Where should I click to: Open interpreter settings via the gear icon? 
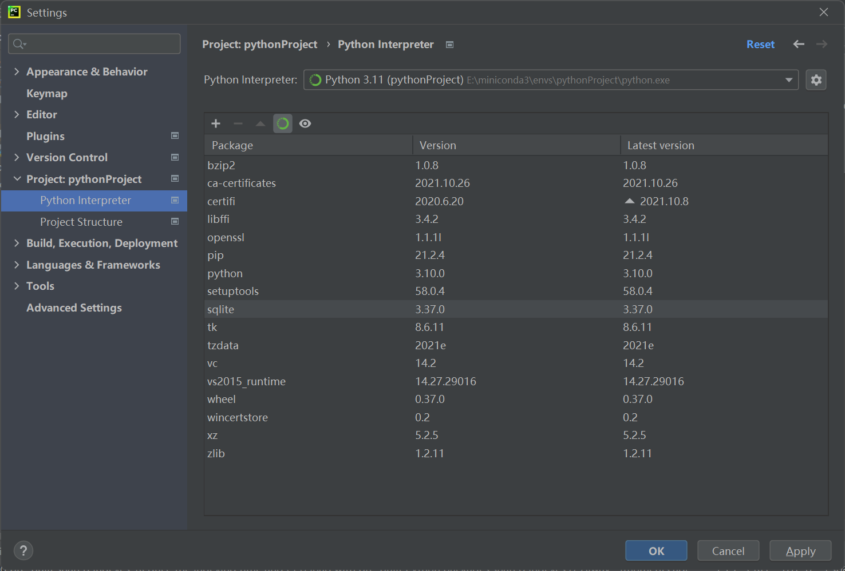816,79
